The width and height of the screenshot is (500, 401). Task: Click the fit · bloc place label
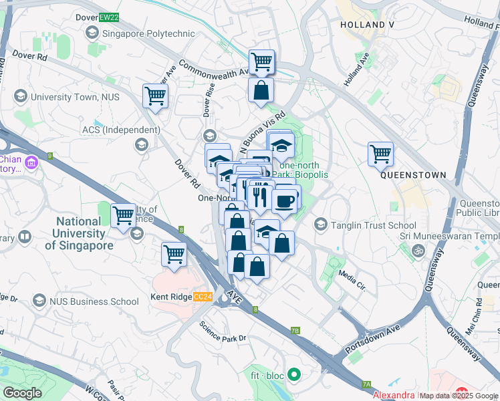pyautogui.click(x=267, y=376)
